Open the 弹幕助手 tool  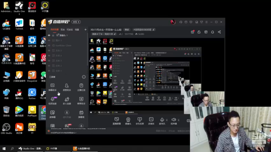point(53,87)
